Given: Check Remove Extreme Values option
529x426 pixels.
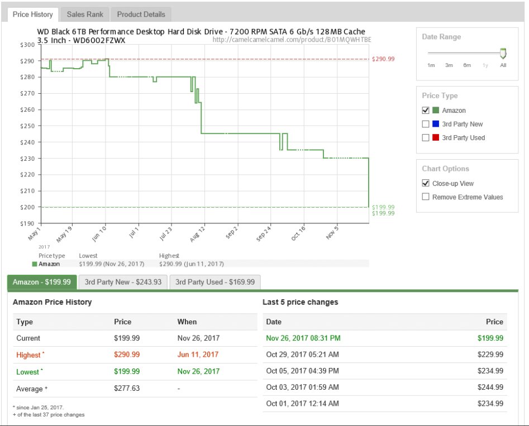Looking at the screenshot, I should tap(426, 197).
